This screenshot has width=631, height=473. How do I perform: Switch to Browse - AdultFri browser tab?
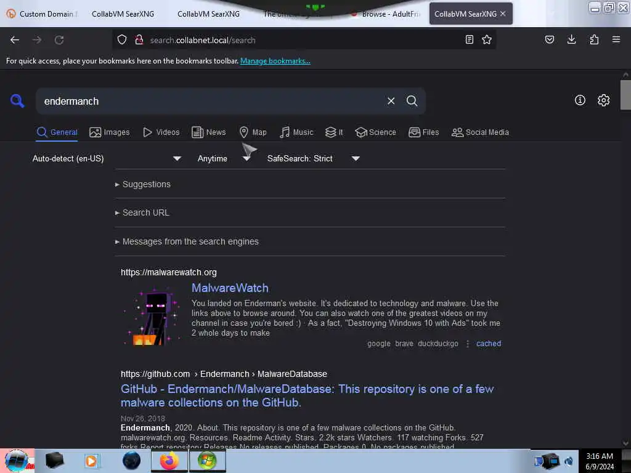(385, 14)
